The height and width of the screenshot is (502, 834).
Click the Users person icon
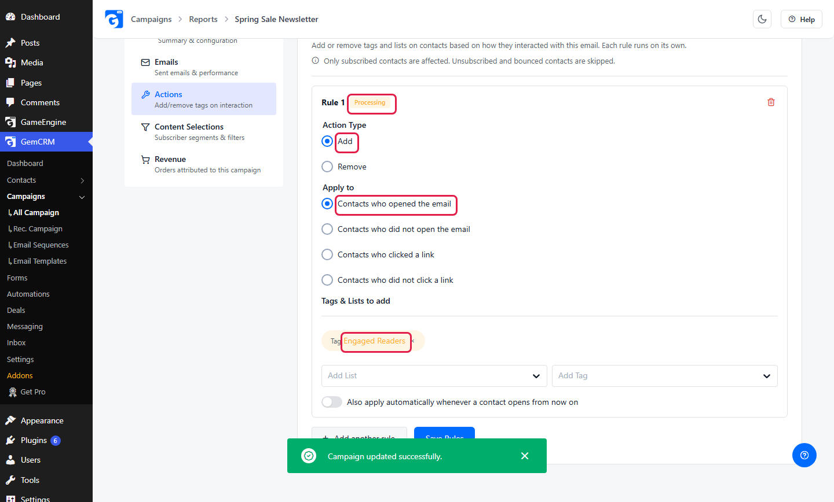point(10,460)
